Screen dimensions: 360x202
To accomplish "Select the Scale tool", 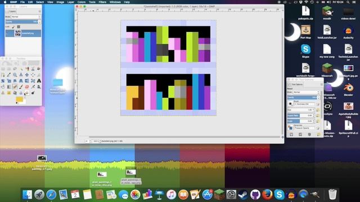I will click(x=9, y=81).
